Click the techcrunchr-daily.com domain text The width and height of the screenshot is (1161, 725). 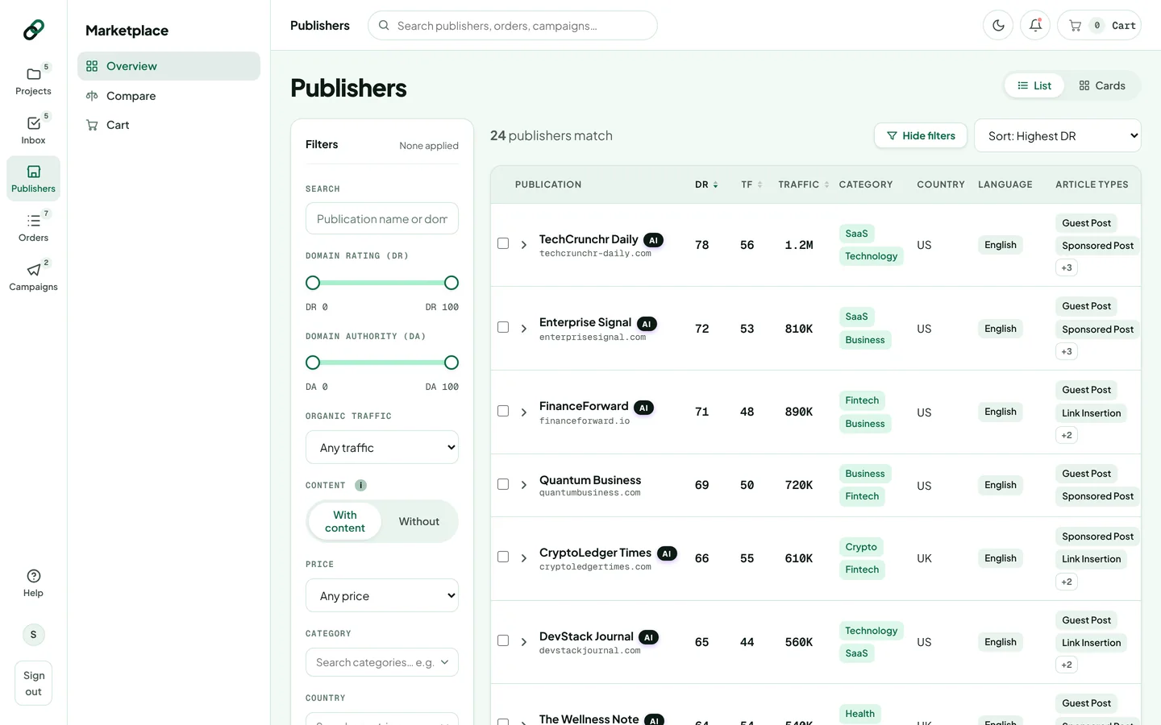click(x=595, y=254)
